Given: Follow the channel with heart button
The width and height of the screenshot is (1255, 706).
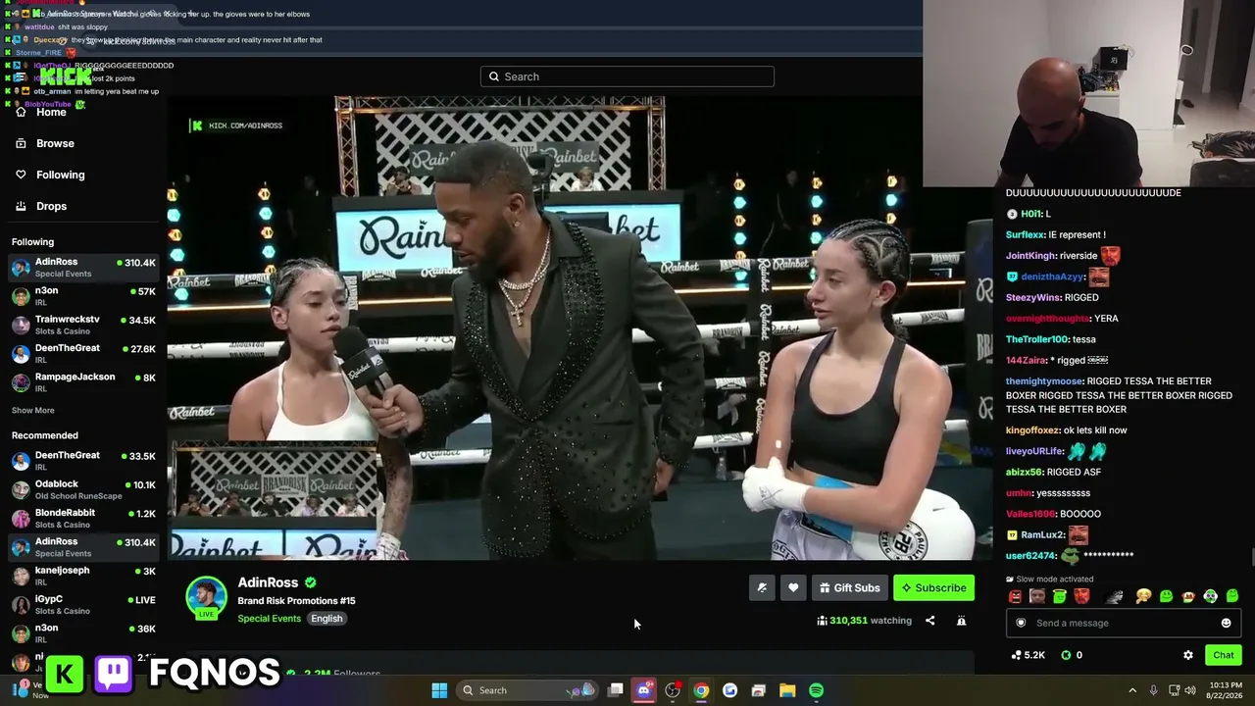Looking at the screenshot, I should (x=793, y=587).
